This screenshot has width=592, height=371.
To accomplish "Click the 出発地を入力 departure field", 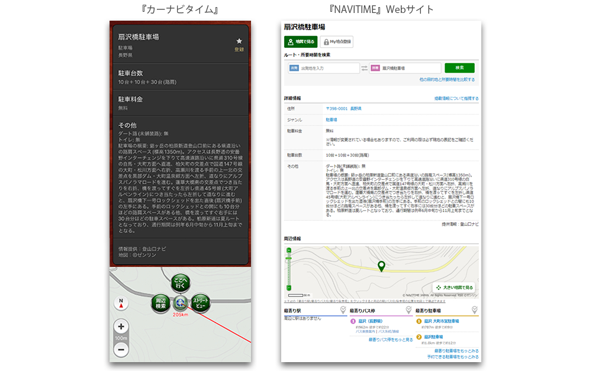I will 324,68.
